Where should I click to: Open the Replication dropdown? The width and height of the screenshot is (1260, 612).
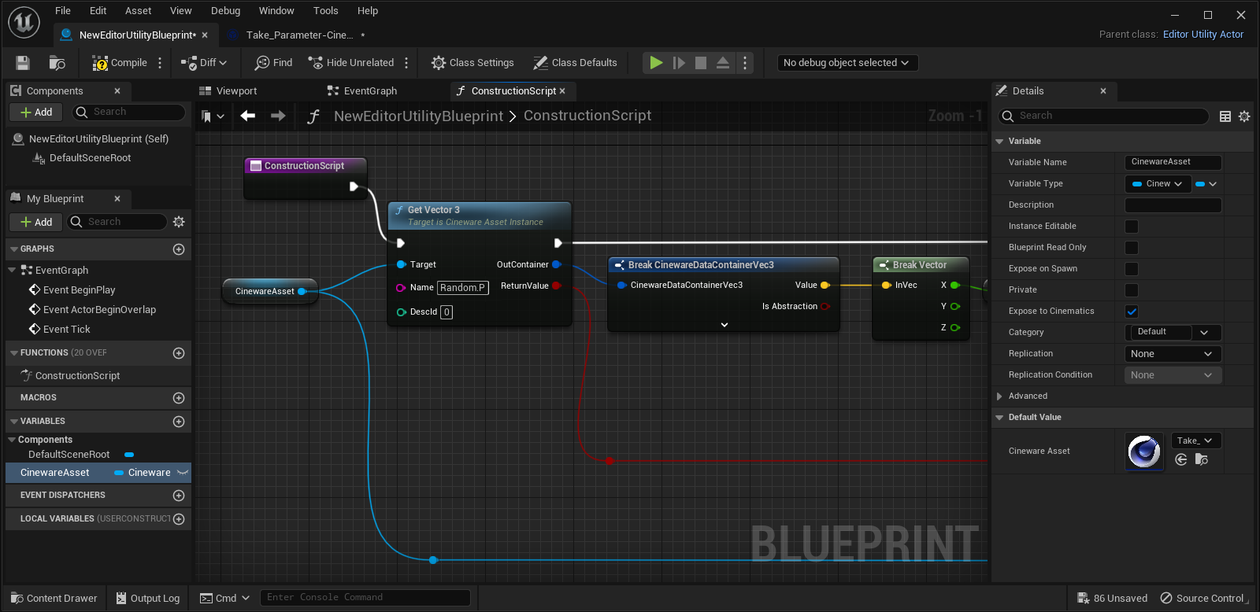point(1172,354)
